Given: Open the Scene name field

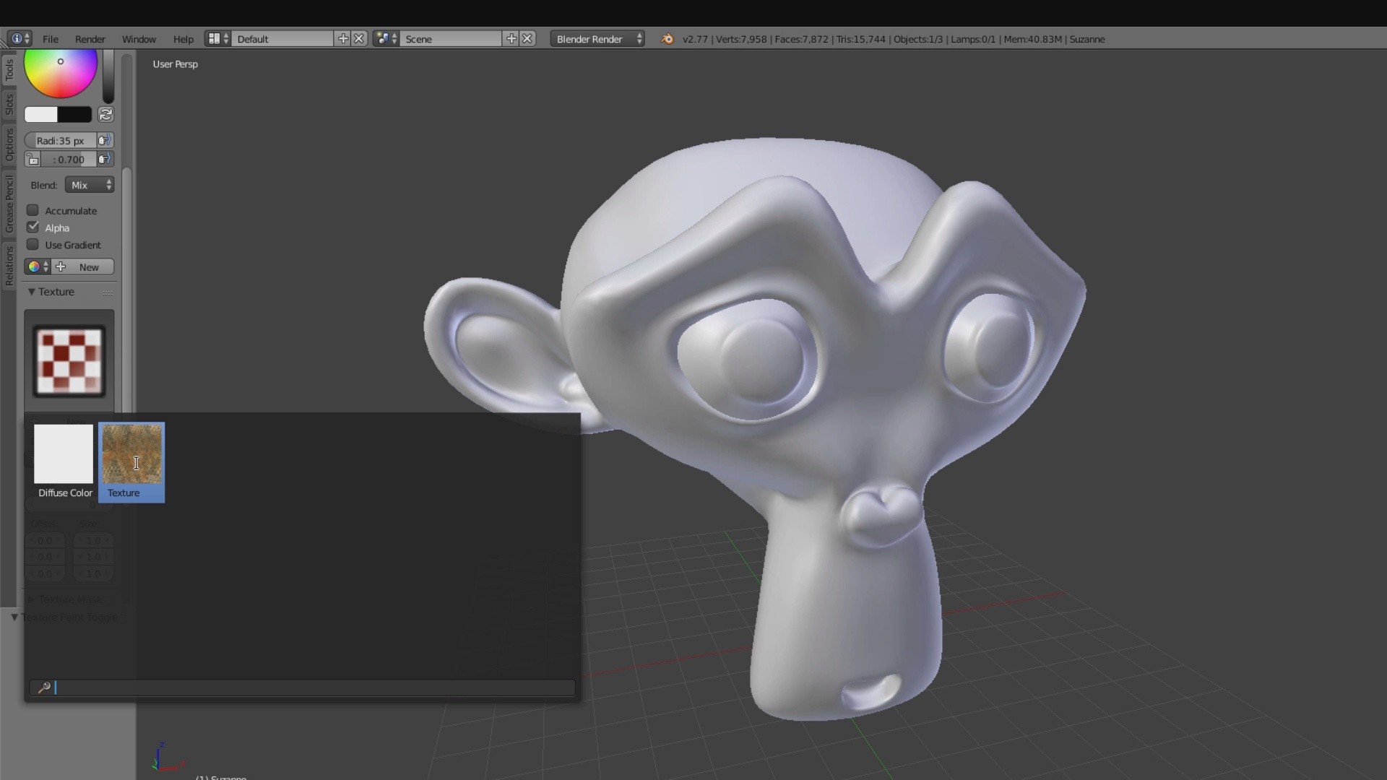Looking at the screenshot, I should point(451,39).
